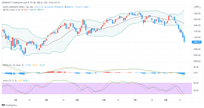Click the current price tag 3060.51

[196, 42]
